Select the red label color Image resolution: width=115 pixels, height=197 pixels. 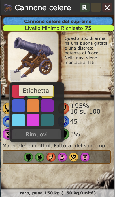(x=16, y=91)
